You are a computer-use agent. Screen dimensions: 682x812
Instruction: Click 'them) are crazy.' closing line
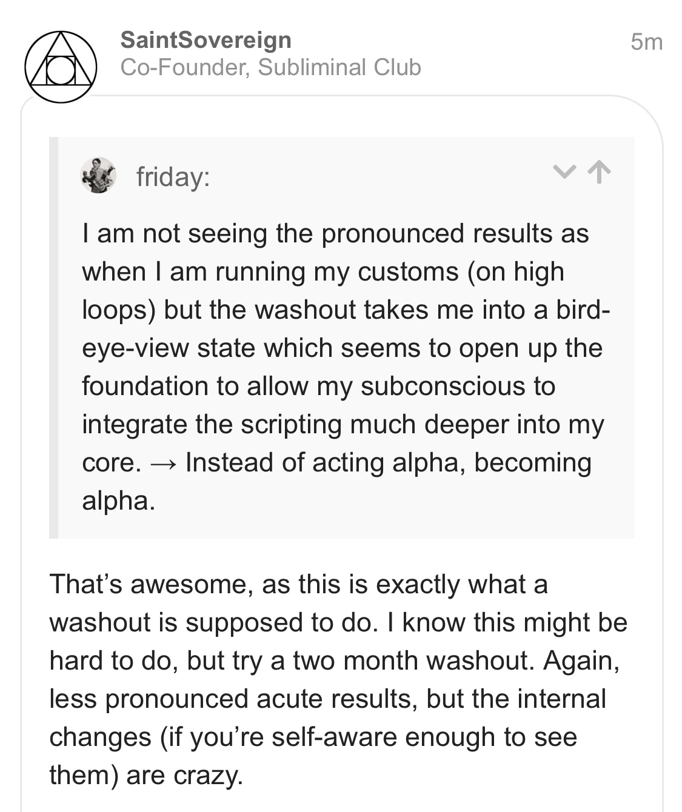pyautogui.click(x=146, y=775)
